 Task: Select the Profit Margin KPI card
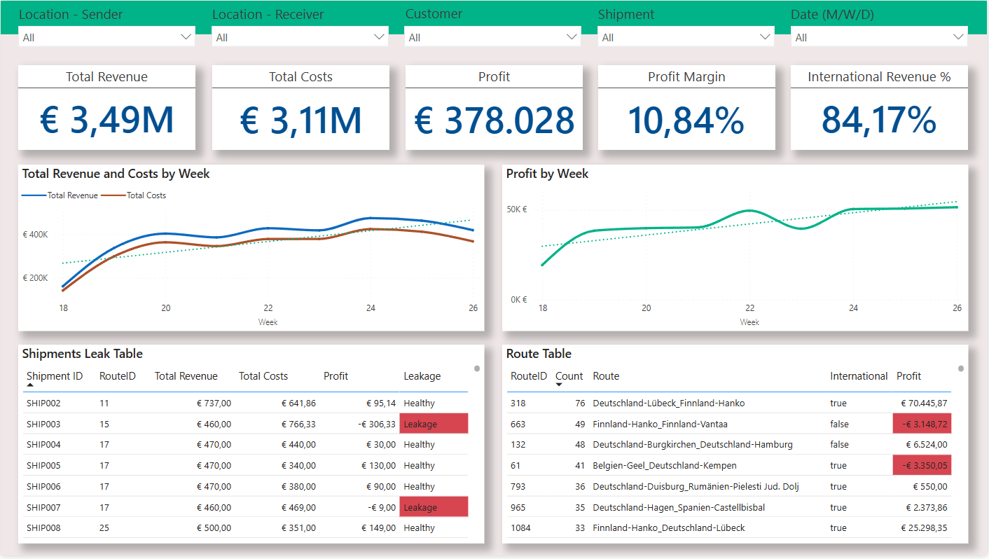686,107
